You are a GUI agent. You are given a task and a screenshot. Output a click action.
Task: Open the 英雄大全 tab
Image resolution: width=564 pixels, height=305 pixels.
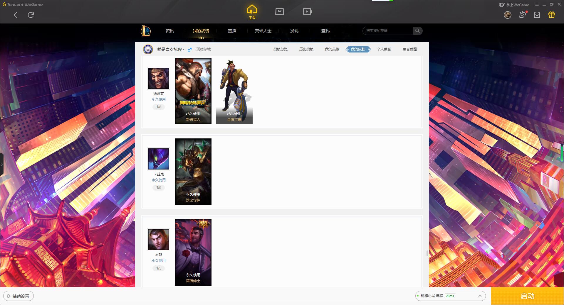263,31
